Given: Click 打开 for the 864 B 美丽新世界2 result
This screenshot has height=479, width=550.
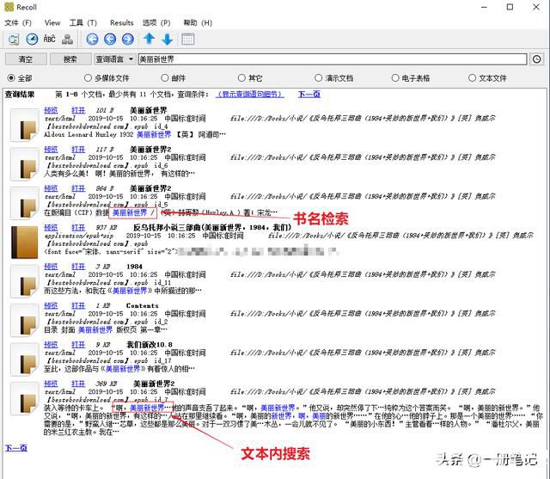Looking at the screenshot, I should click(78, 188).
